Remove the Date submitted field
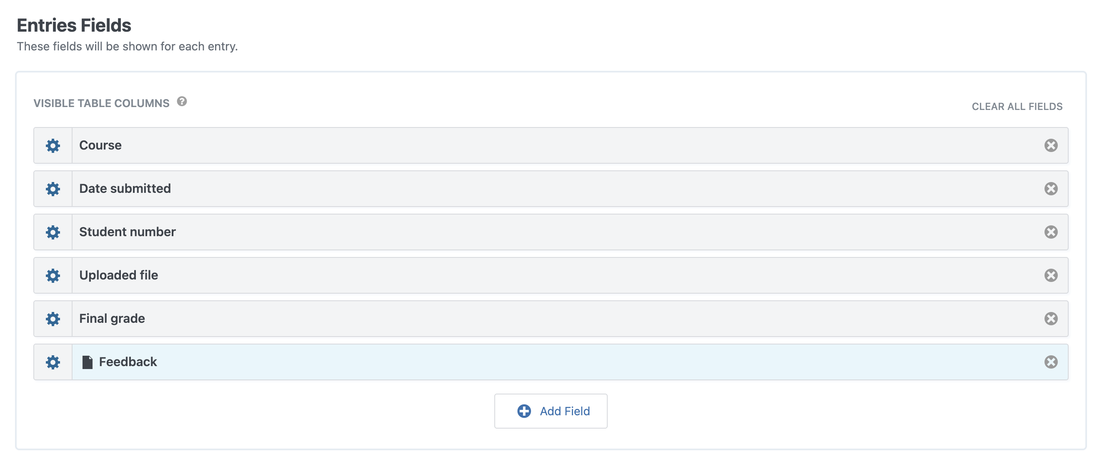Image resolution: width=1102 pixels, height=469 pixels. coord(1051,189)
